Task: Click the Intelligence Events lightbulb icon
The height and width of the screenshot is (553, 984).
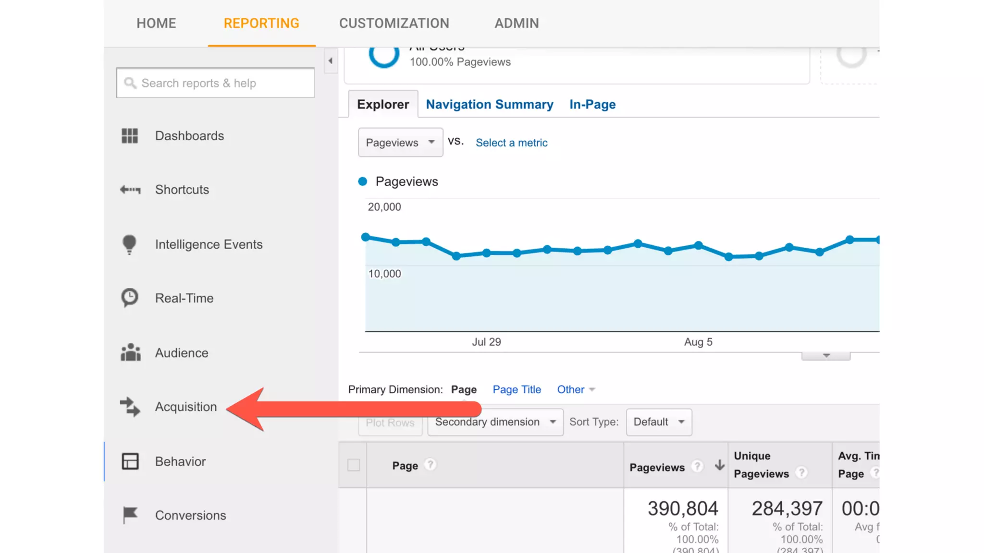Action: click(129, 244)
